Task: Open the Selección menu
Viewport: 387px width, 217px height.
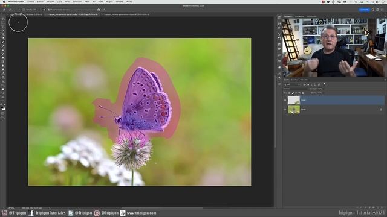Action: coord(77,2)
